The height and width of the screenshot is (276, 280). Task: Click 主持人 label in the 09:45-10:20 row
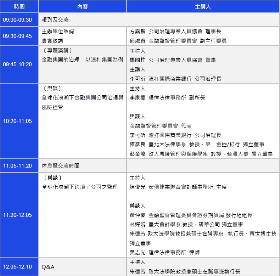pos(138,51)
